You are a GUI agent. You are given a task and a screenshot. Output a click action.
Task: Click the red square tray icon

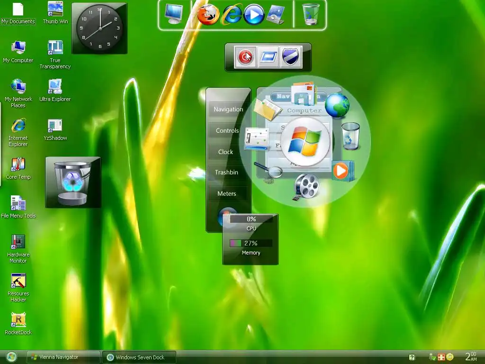tap(441, 357)
